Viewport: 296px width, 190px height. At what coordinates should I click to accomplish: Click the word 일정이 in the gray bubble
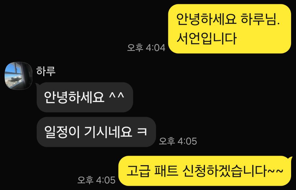(x=62, y=132)
